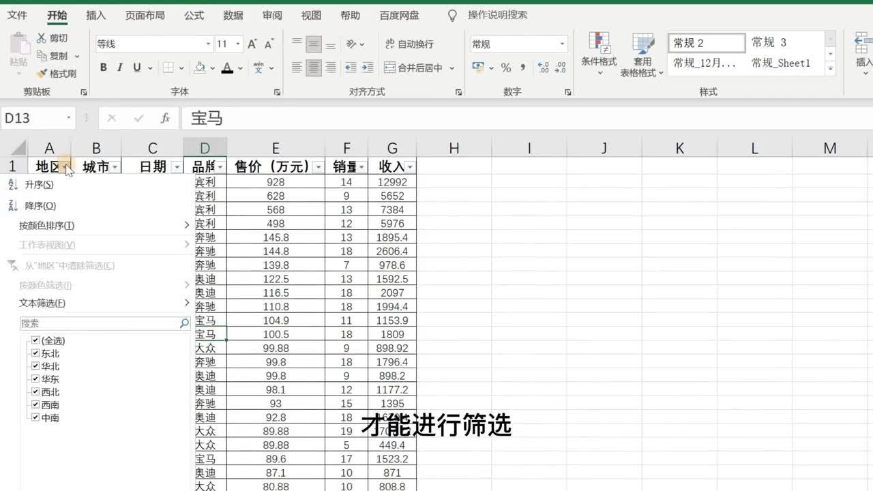Screen dimensions: 873x491
Task: Click the fx insert function icon
Action: [165, 119]
